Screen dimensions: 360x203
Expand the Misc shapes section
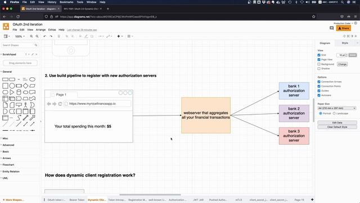click(5, 138)
